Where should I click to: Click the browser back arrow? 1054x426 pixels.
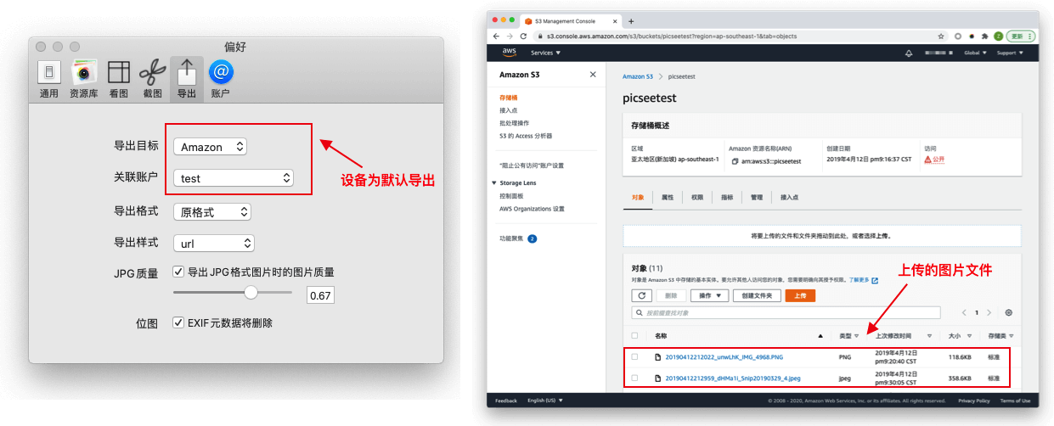tap(497, 36)
